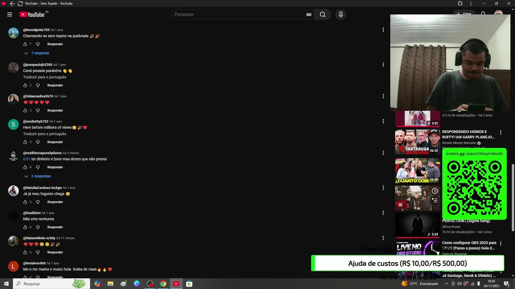Dislike the @resiliênciapura3pilares comment
Image resolution: width=515 pixels, height=289 pixels.
38,167
